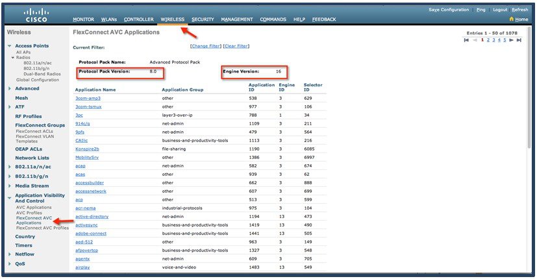Open All APs in sidebar
The image size is (537, 279).
pyautogui.click(x=23, y=53)
